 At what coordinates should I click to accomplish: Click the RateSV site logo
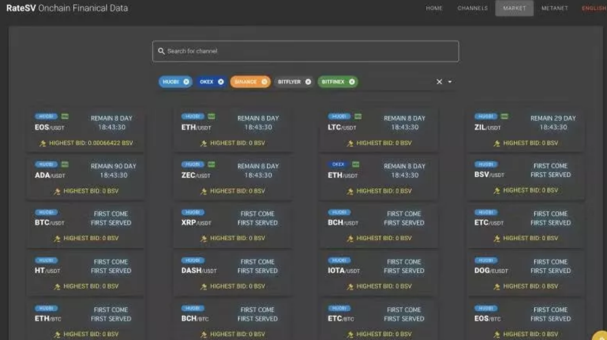tap(67, 8)
